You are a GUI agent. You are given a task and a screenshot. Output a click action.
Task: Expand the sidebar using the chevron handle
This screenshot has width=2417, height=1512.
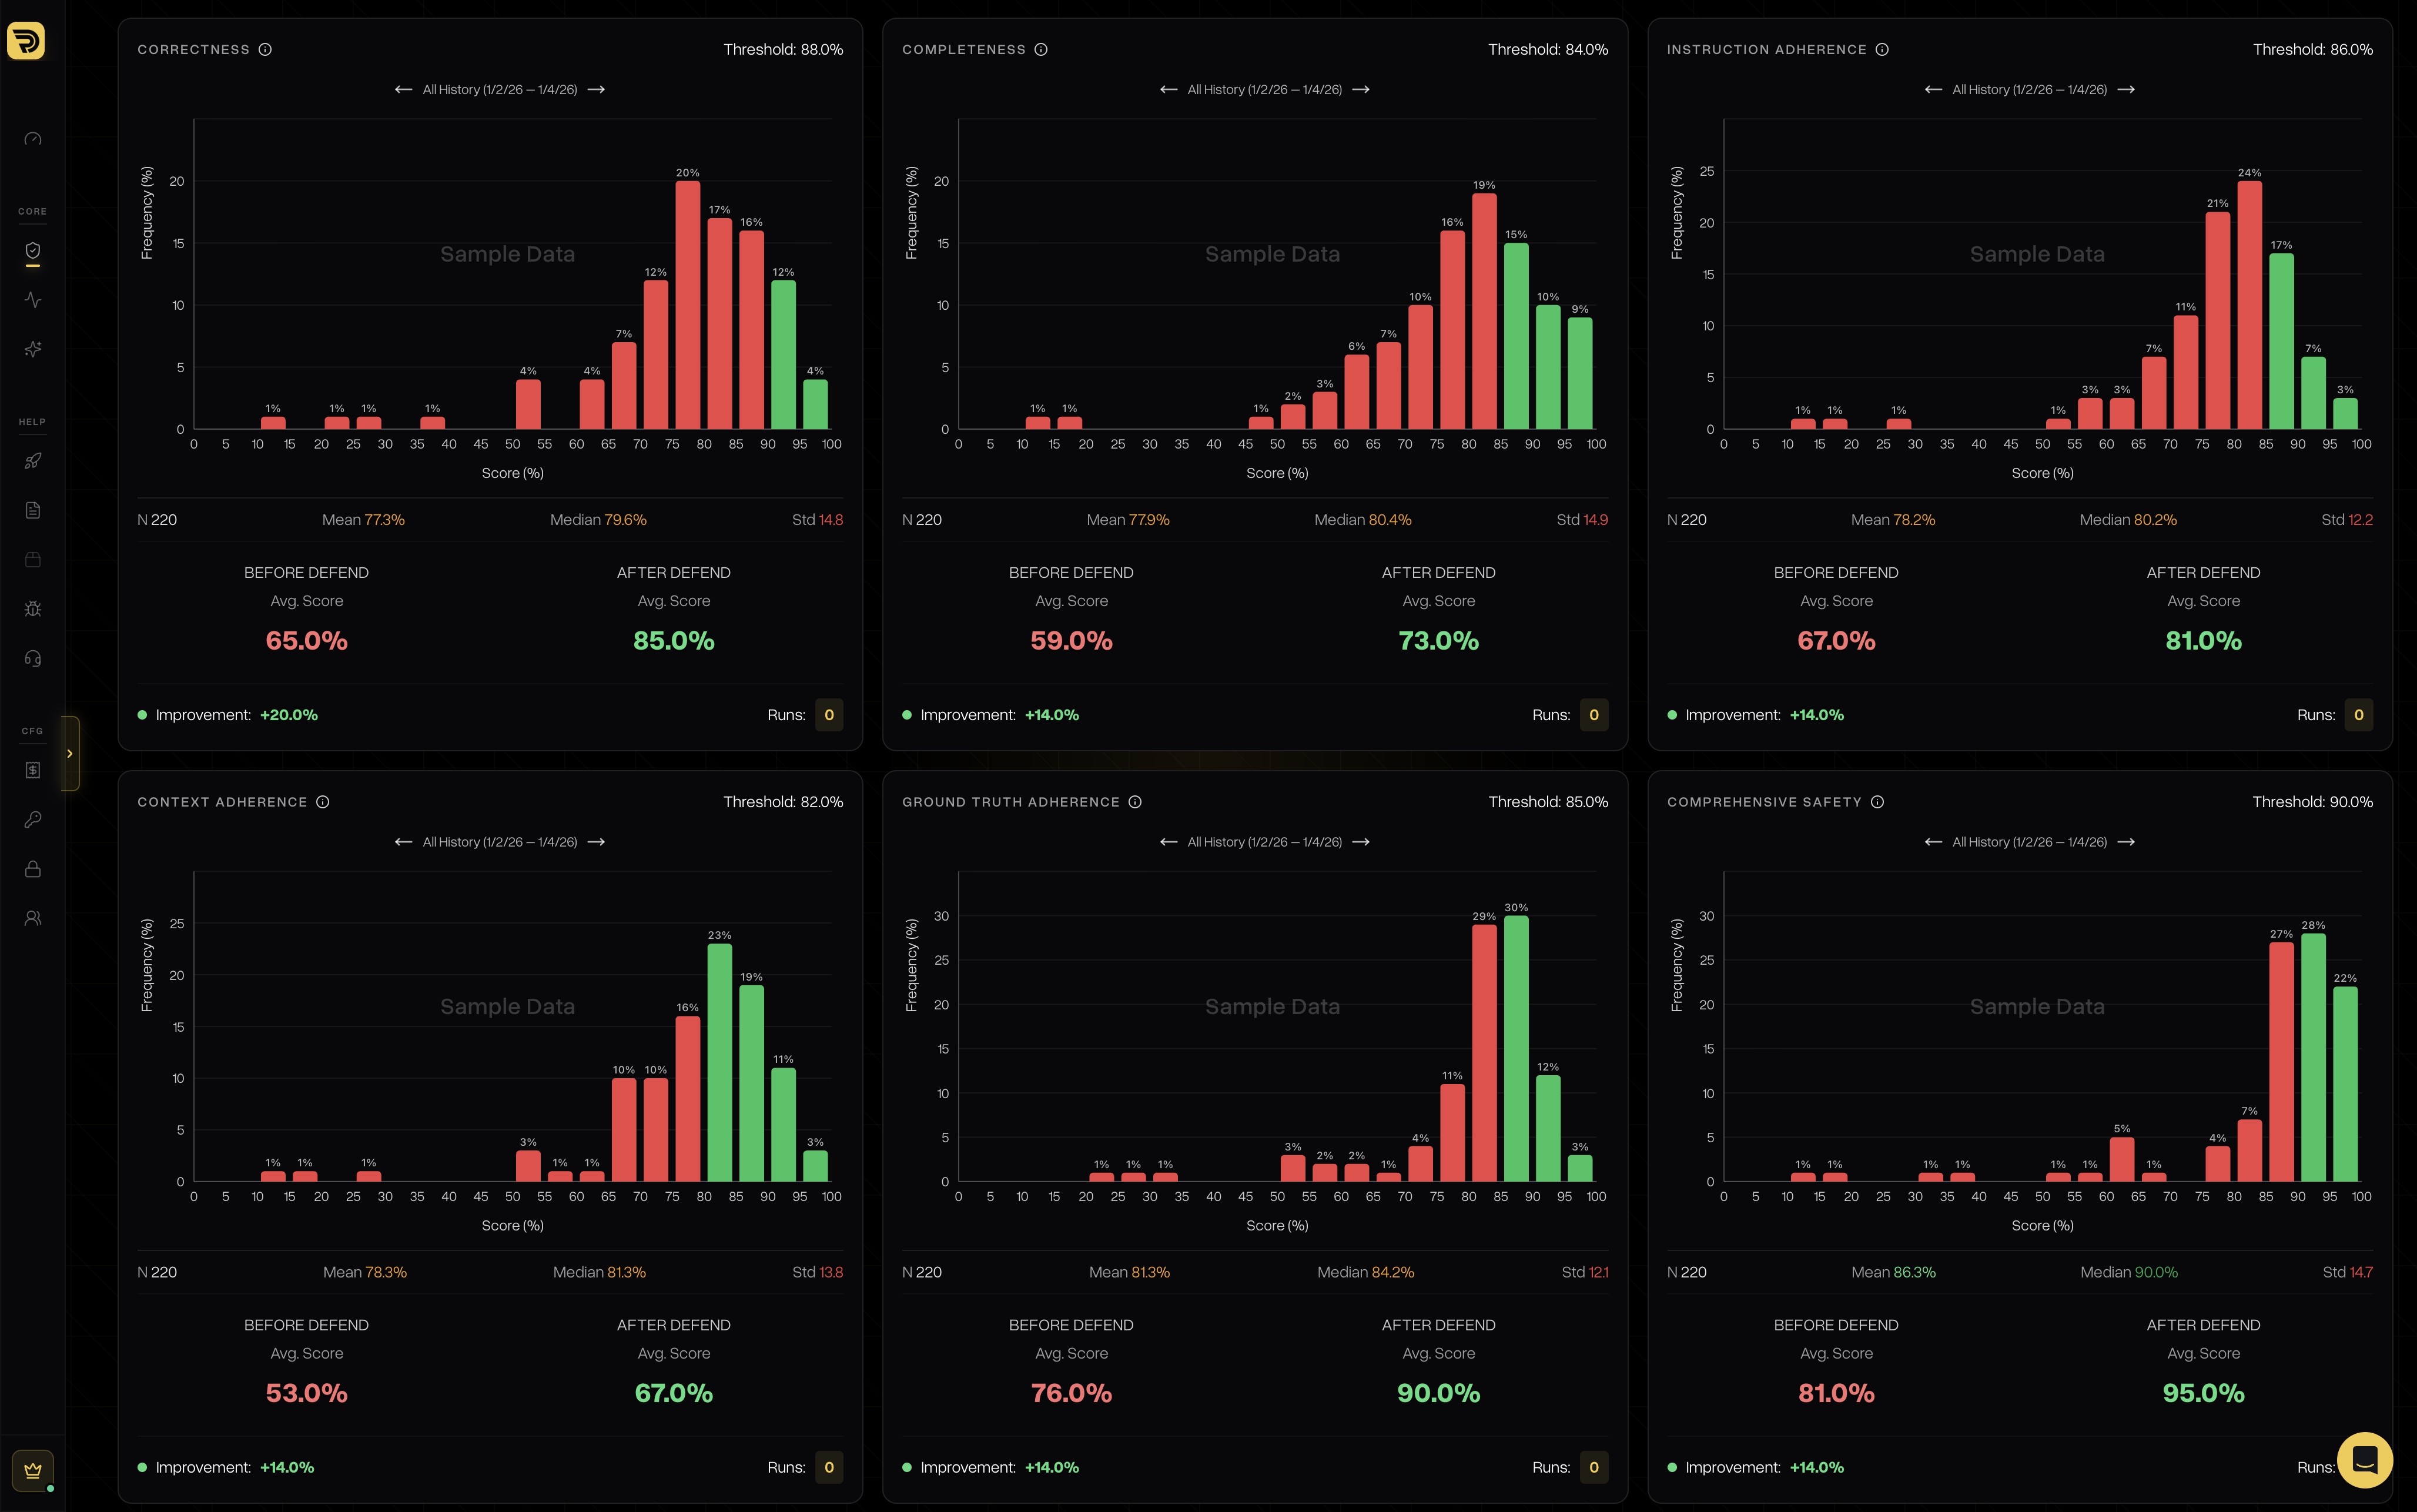(x=69, y=753)
